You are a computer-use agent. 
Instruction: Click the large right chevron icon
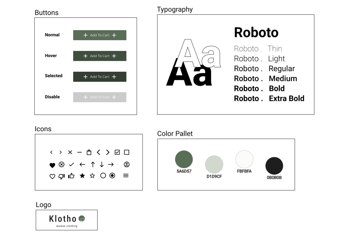(x=108, y=152)
